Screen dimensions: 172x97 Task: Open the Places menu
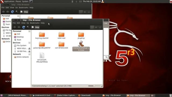(x=18, y=1)
